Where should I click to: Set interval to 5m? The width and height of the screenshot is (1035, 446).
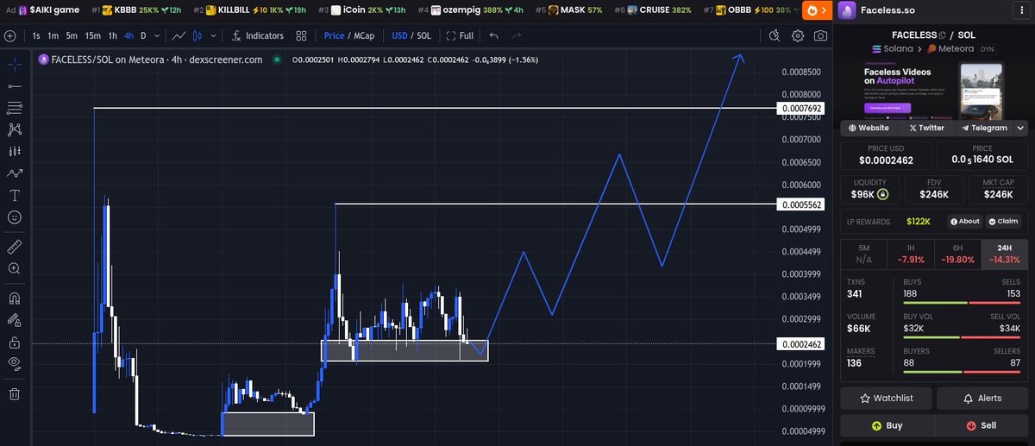pos(72,35)
